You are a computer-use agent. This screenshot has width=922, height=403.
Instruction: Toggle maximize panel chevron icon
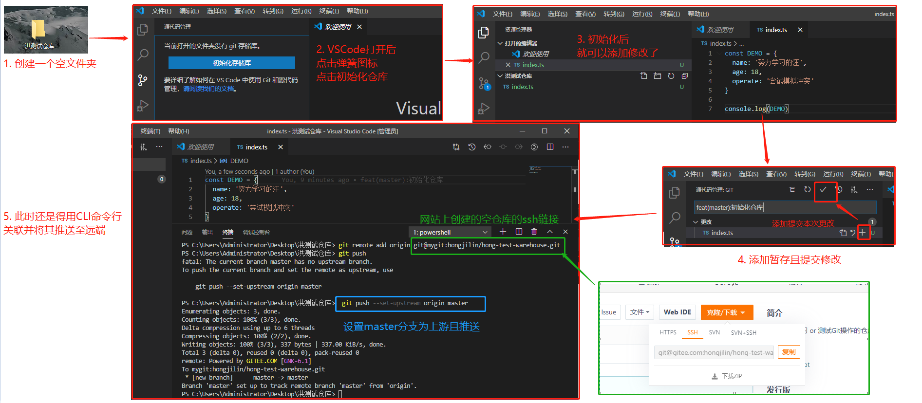550,232
